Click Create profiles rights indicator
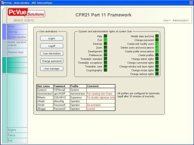 [157, 55]
